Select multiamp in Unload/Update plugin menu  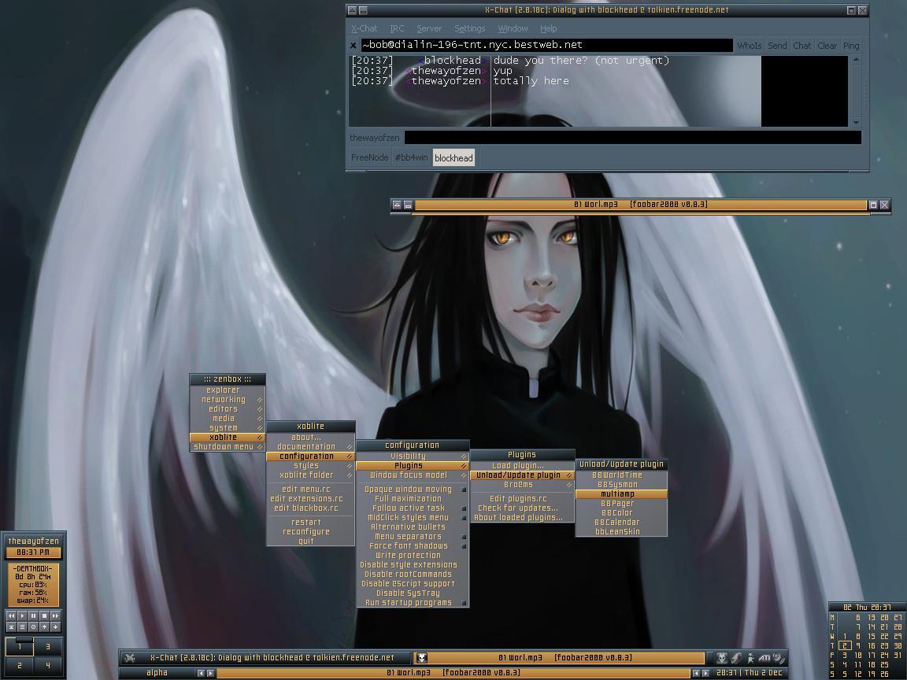pos(621,494)
